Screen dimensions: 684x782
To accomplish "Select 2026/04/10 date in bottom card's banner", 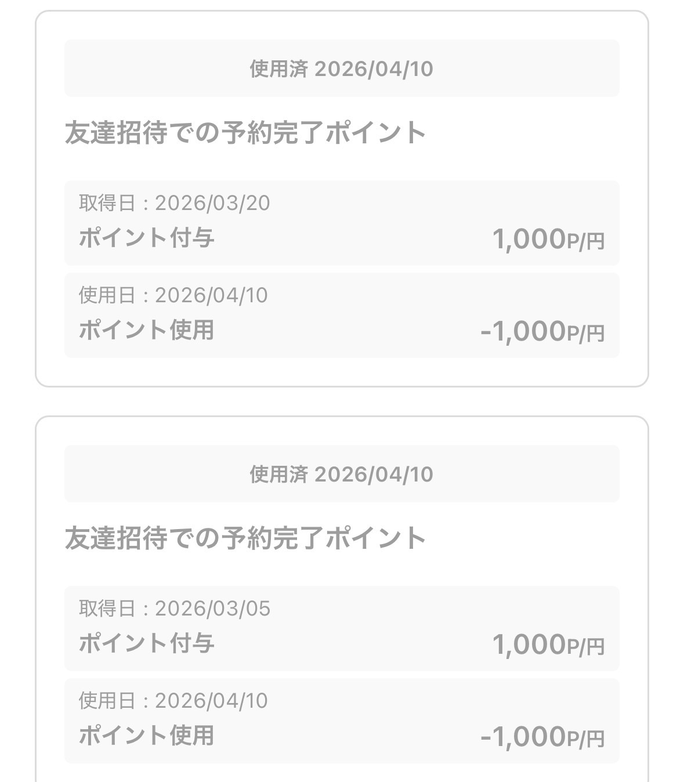I will [x=374, y=475].
